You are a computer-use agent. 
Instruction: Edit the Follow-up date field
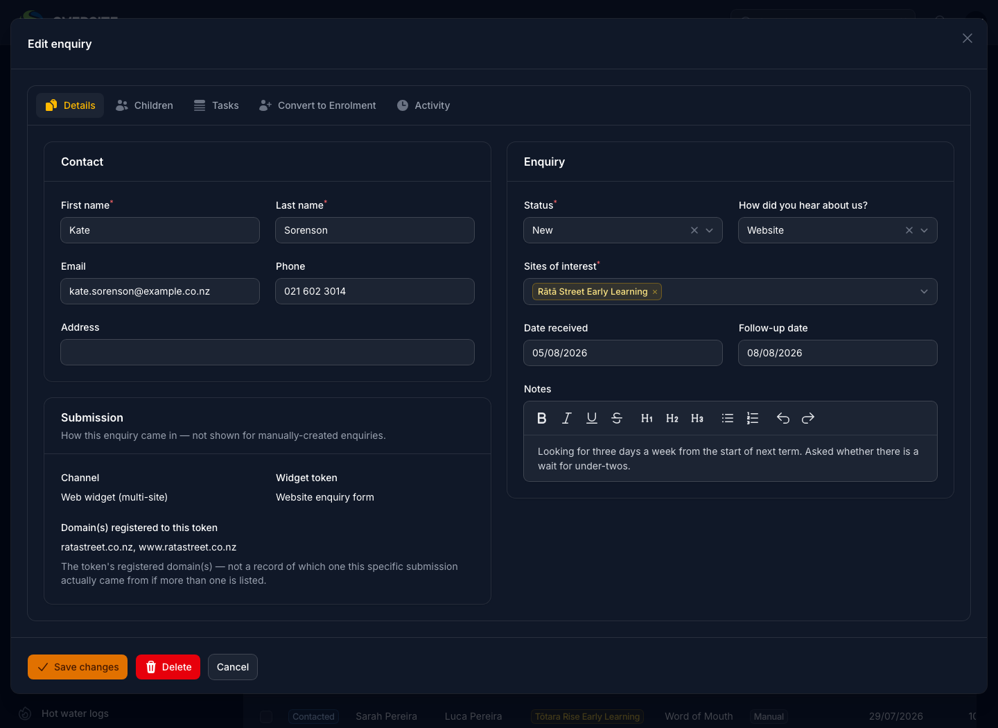click(838, 353)
